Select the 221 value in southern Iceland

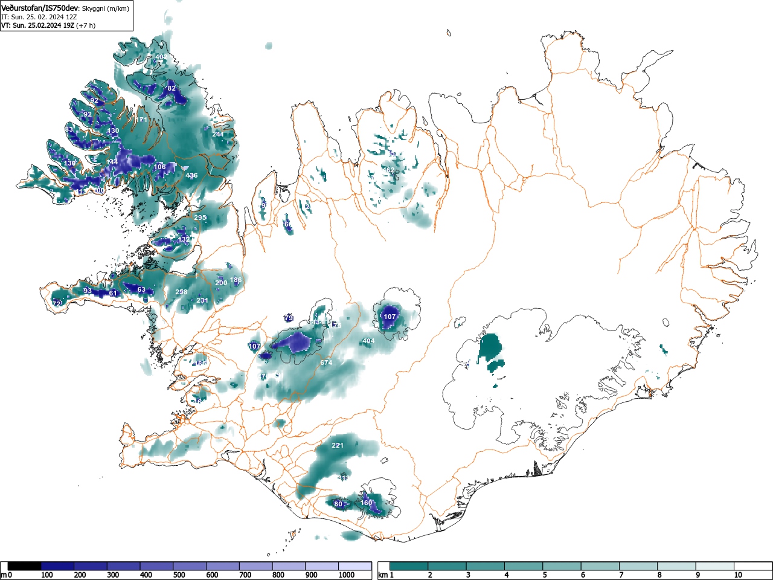click(338, 445)
